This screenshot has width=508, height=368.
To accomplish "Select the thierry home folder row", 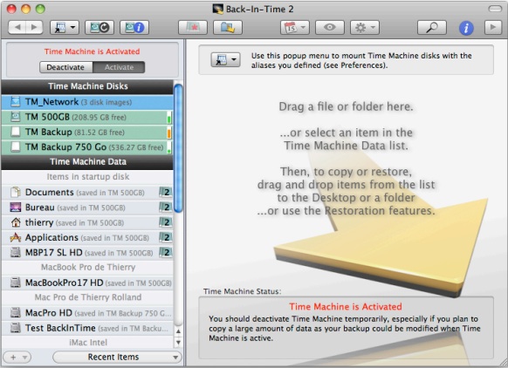I will (x=87, y=222).
